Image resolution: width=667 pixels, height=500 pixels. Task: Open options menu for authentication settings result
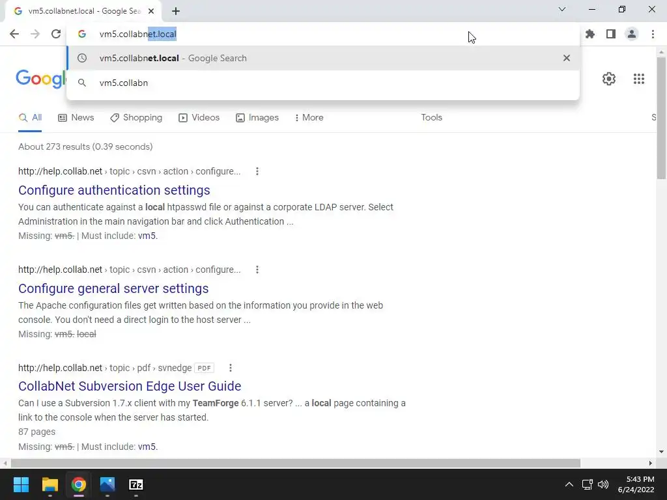click(x=257, y=171)
